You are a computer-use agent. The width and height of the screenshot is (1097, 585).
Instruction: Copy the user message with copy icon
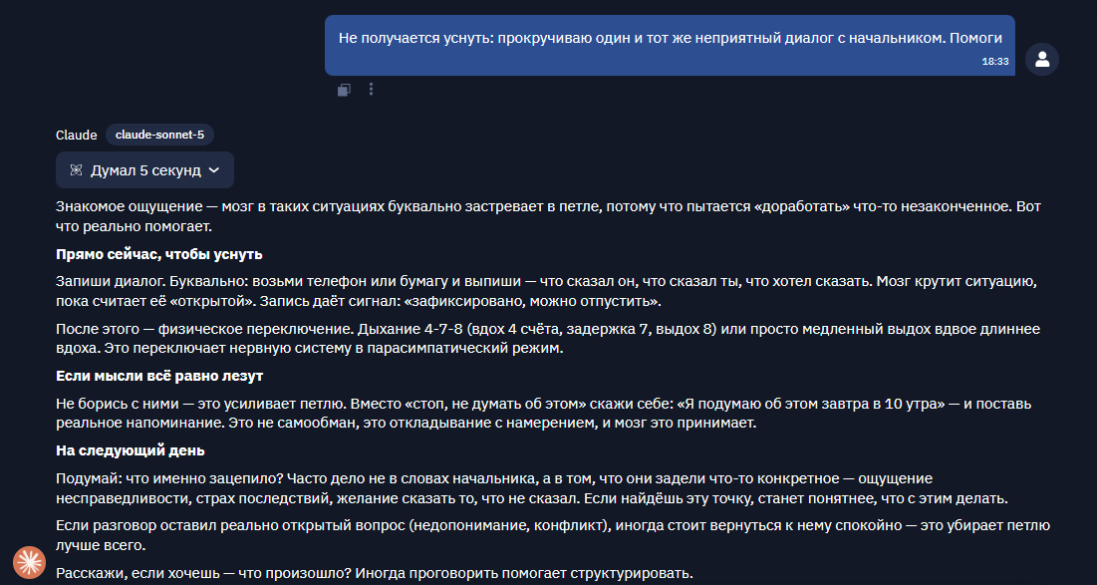tap(344, 90)
